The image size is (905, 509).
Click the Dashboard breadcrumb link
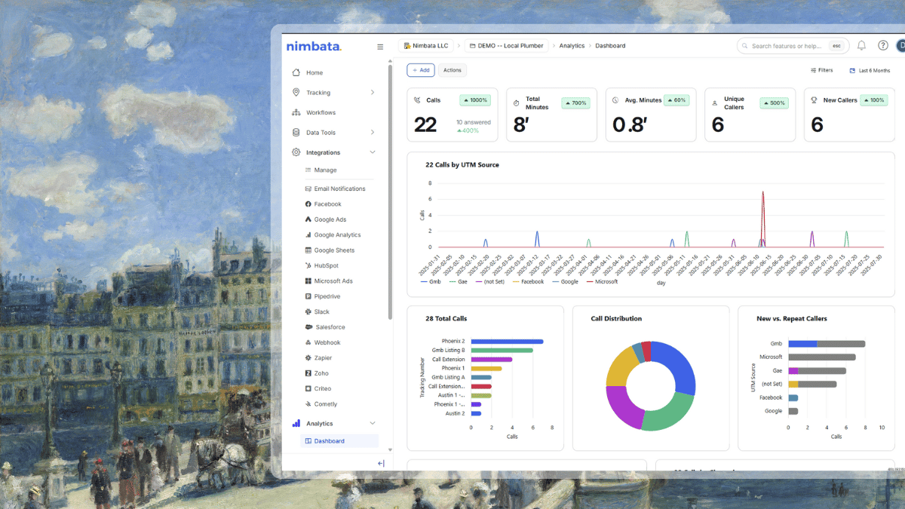click(610, 46)
